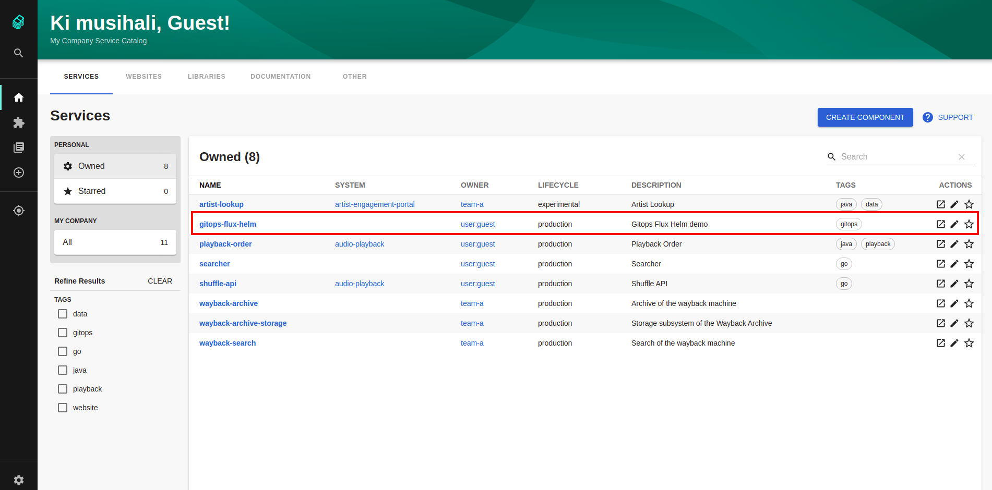Star the wayback-search component

(969, 343)
